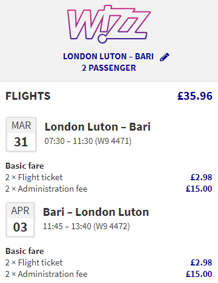Viewport: 218px width, 283px height.
Task: Click the 2 PASSENGER label
Action: pos(109,68)
